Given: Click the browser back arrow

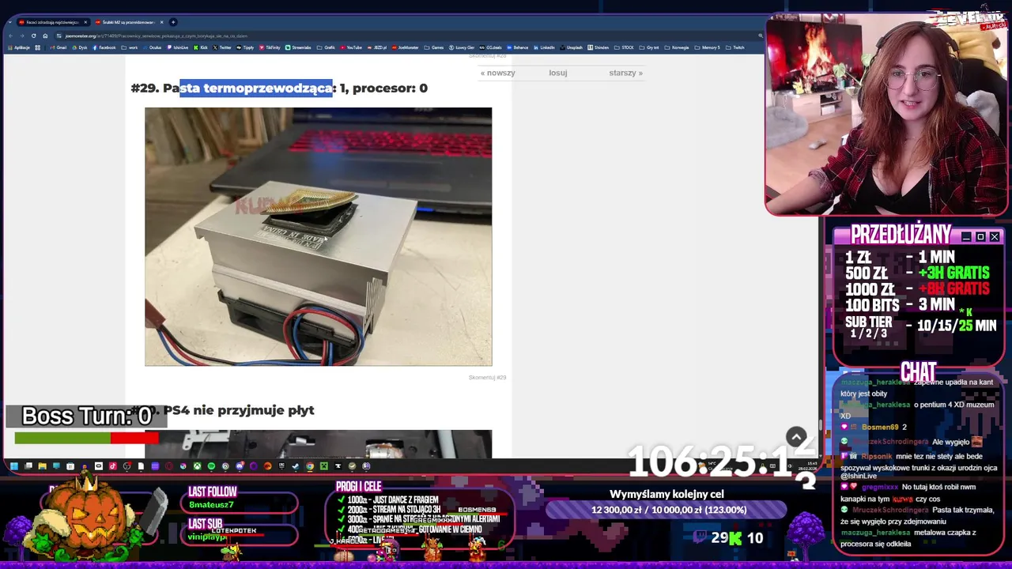Looking at the screenshot, I should tap(10, 36).
